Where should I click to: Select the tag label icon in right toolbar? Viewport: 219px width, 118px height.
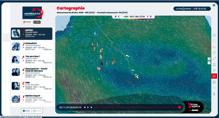pos(214,53)
